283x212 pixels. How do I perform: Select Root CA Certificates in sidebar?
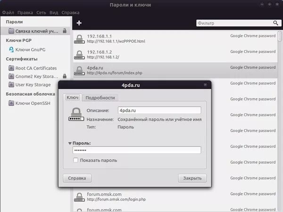coord(35,68)
